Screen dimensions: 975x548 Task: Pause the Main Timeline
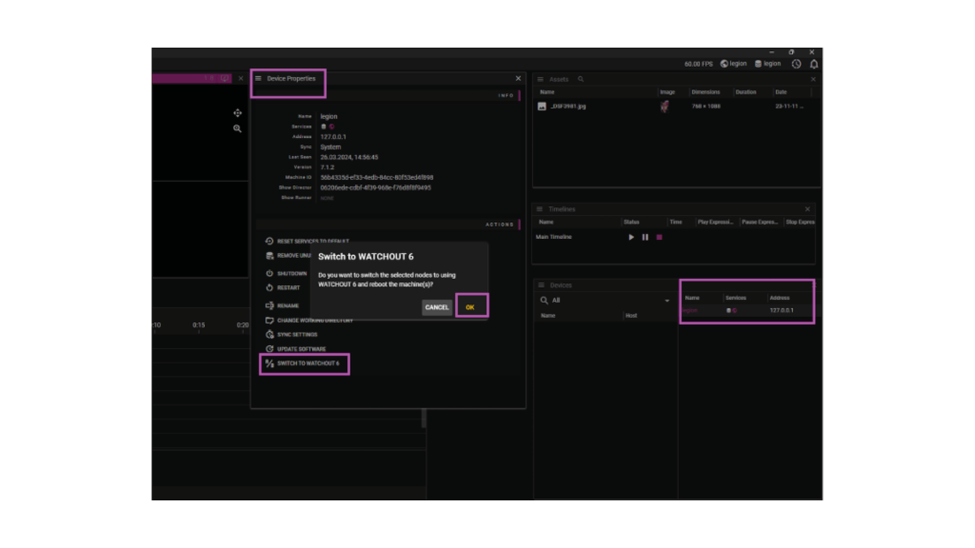pos(645,237)
